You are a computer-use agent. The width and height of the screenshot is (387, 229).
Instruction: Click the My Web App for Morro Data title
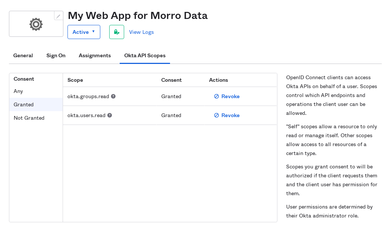[138, 16]
